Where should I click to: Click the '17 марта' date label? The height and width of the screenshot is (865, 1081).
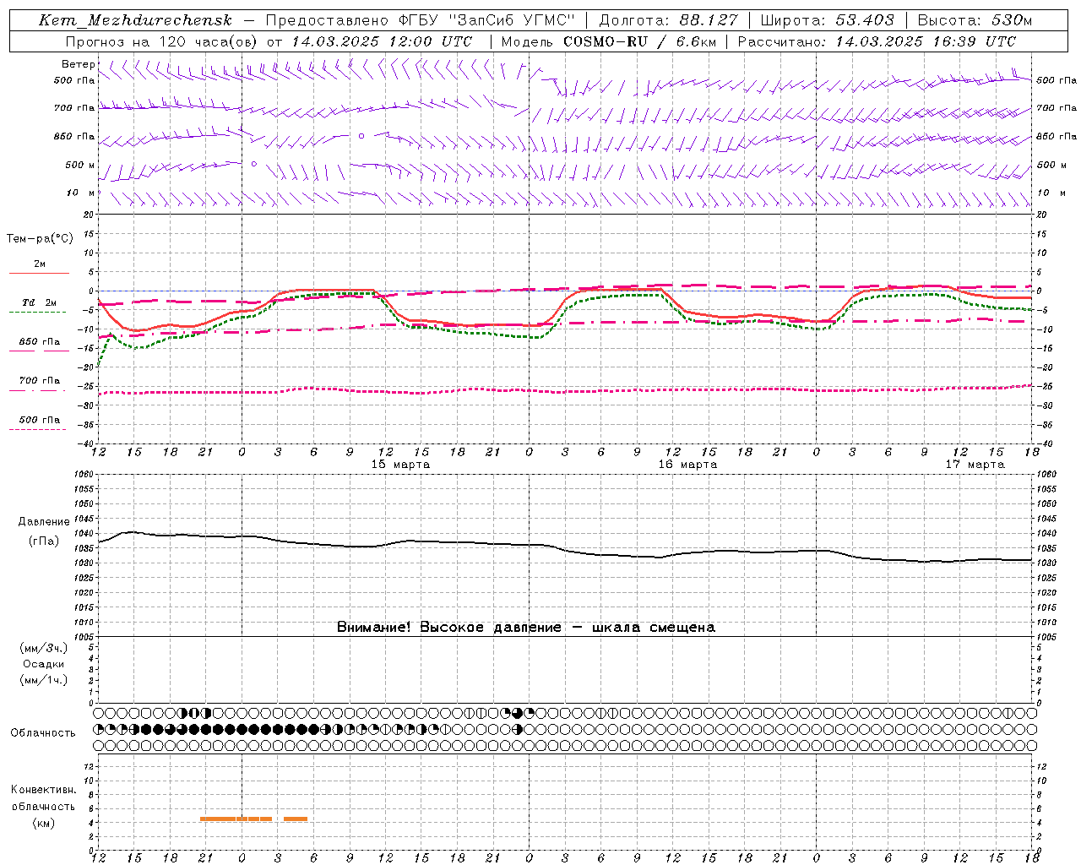pos(975,465)
